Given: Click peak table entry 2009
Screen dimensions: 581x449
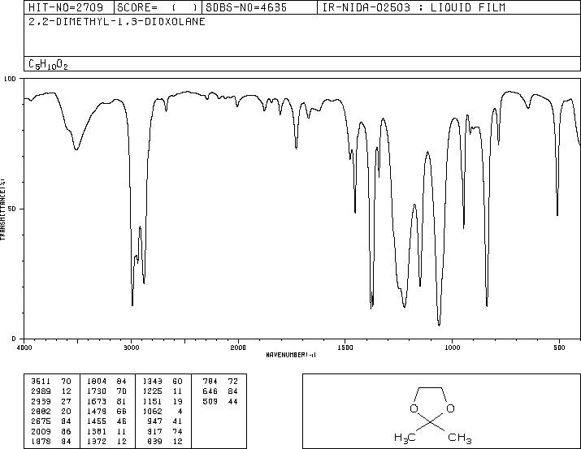Looking at the screenshot, I should click(x=41, y=432).
